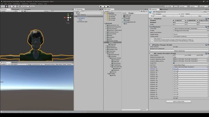Select Armature in Hierarchy
The image size is (209, 117).
coord(82,18)
